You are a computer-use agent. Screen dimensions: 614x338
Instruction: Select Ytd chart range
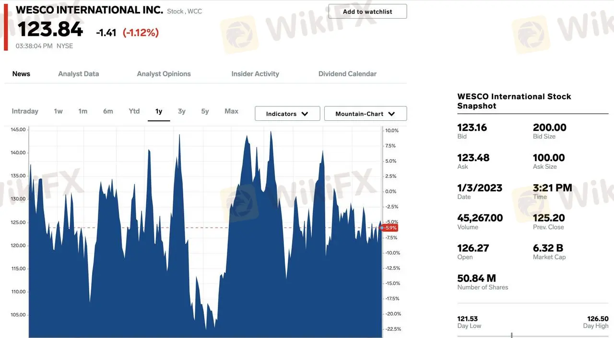[134, 111]
